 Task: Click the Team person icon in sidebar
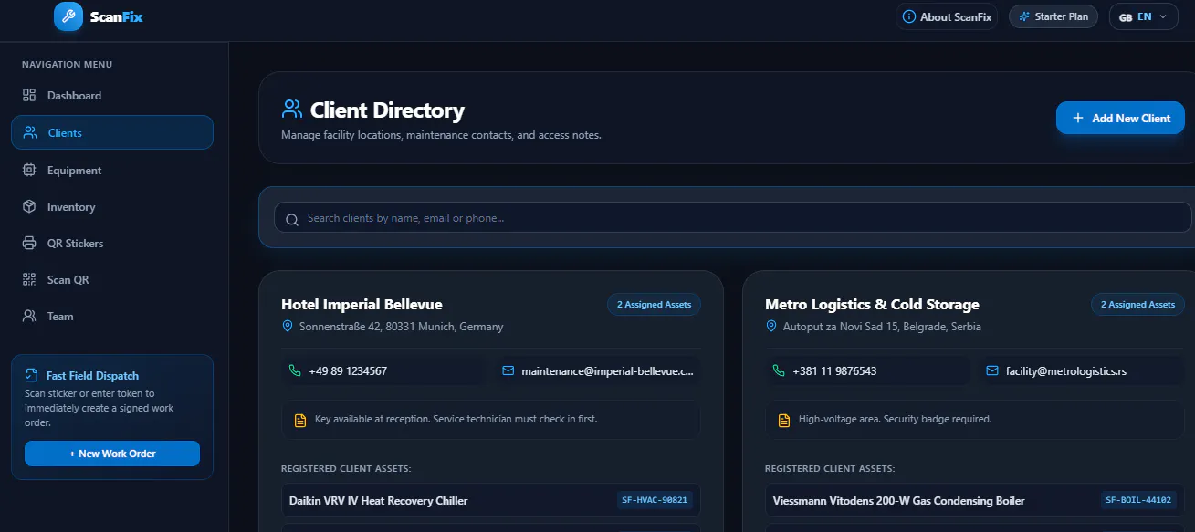click(x=29, y=317)
